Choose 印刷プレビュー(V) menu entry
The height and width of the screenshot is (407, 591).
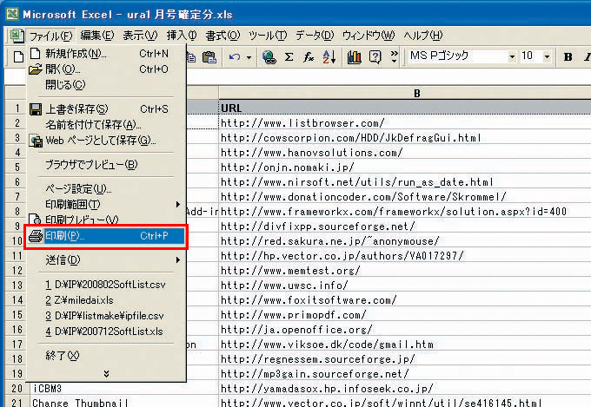106,220
